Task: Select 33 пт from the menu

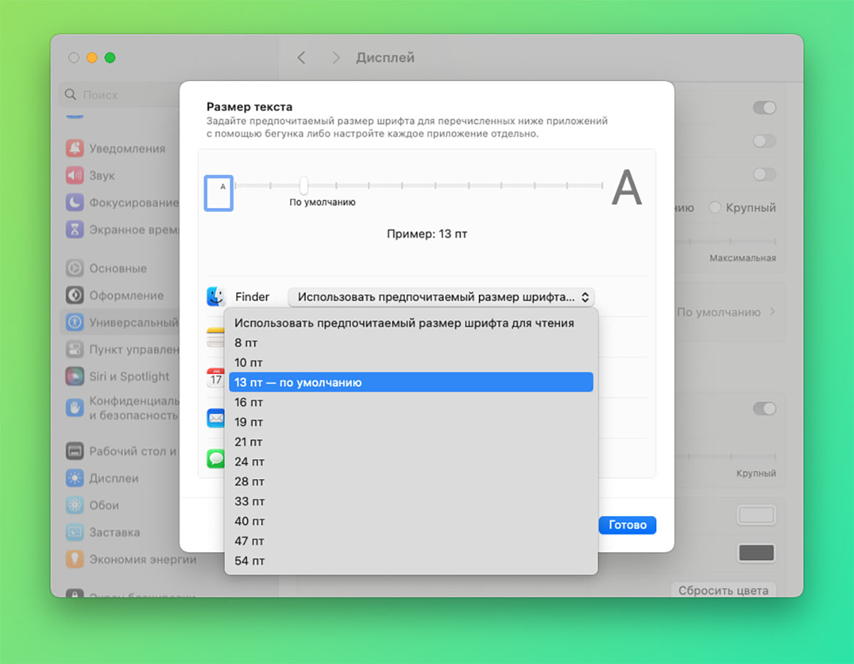Action: 411,501
